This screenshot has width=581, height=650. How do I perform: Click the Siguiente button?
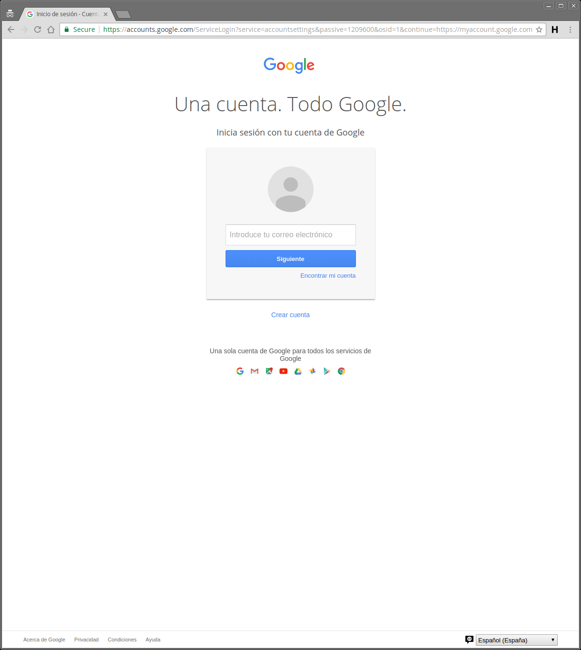coord(291,259)
